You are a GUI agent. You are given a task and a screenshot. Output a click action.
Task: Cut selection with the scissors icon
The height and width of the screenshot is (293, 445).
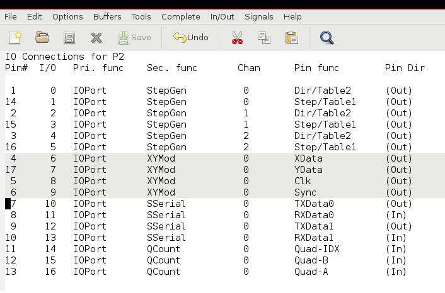(x=237, y=37)
